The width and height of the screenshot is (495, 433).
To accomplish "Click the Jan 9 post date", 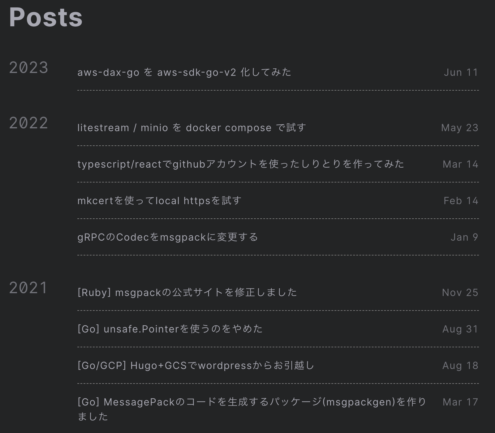I will pos(464,237).
